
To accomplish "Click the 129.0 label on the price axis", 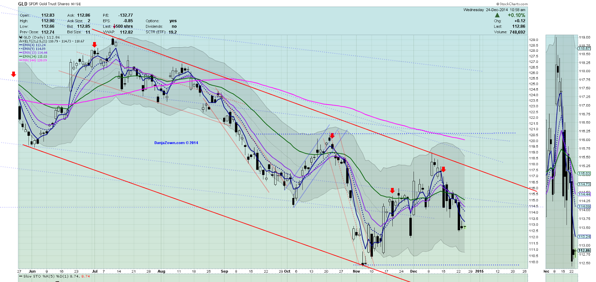I will coord(533,39).
